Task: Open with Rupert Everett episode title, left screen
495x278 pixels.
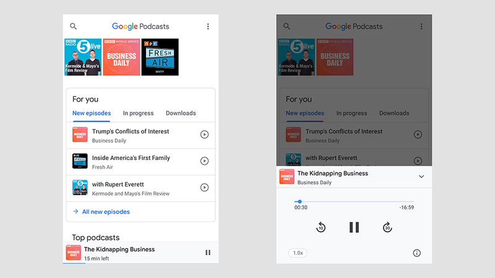Action: [118, 184]
